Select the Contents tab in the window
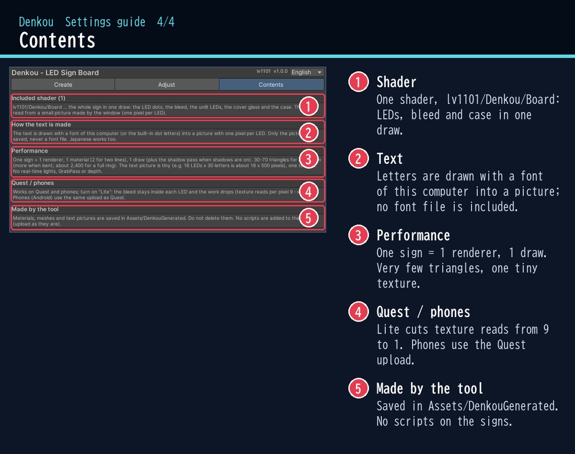 point(271,85)
